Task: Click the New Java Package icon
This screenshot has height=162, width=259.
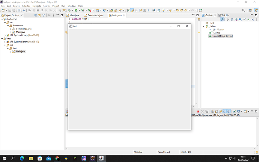Action: [98, 10]
